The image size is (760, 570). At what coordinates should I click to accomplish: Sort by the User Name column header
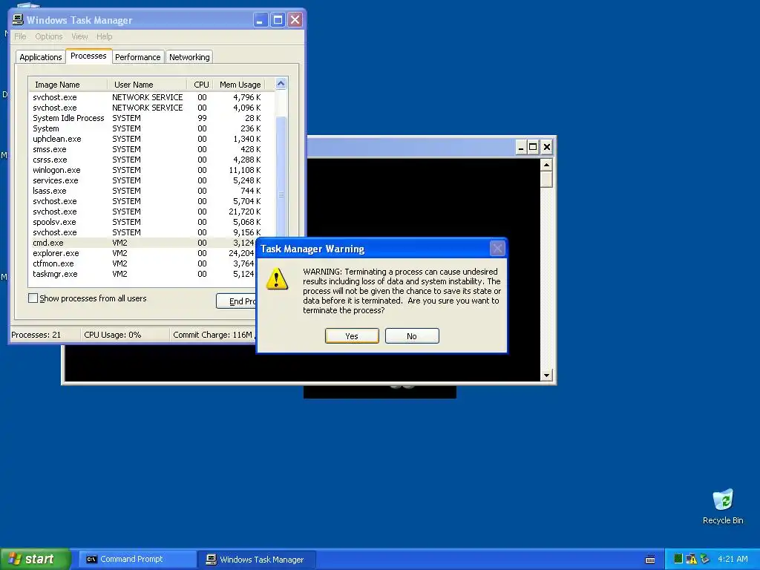click(x=147, y=85)
